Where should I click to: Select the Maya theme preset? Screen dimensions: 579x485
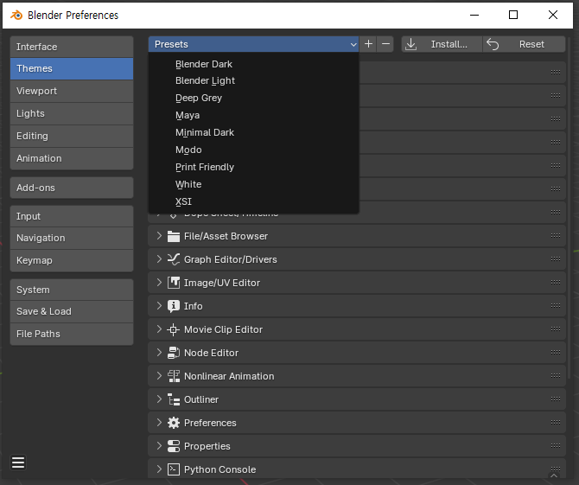point(254,115)
